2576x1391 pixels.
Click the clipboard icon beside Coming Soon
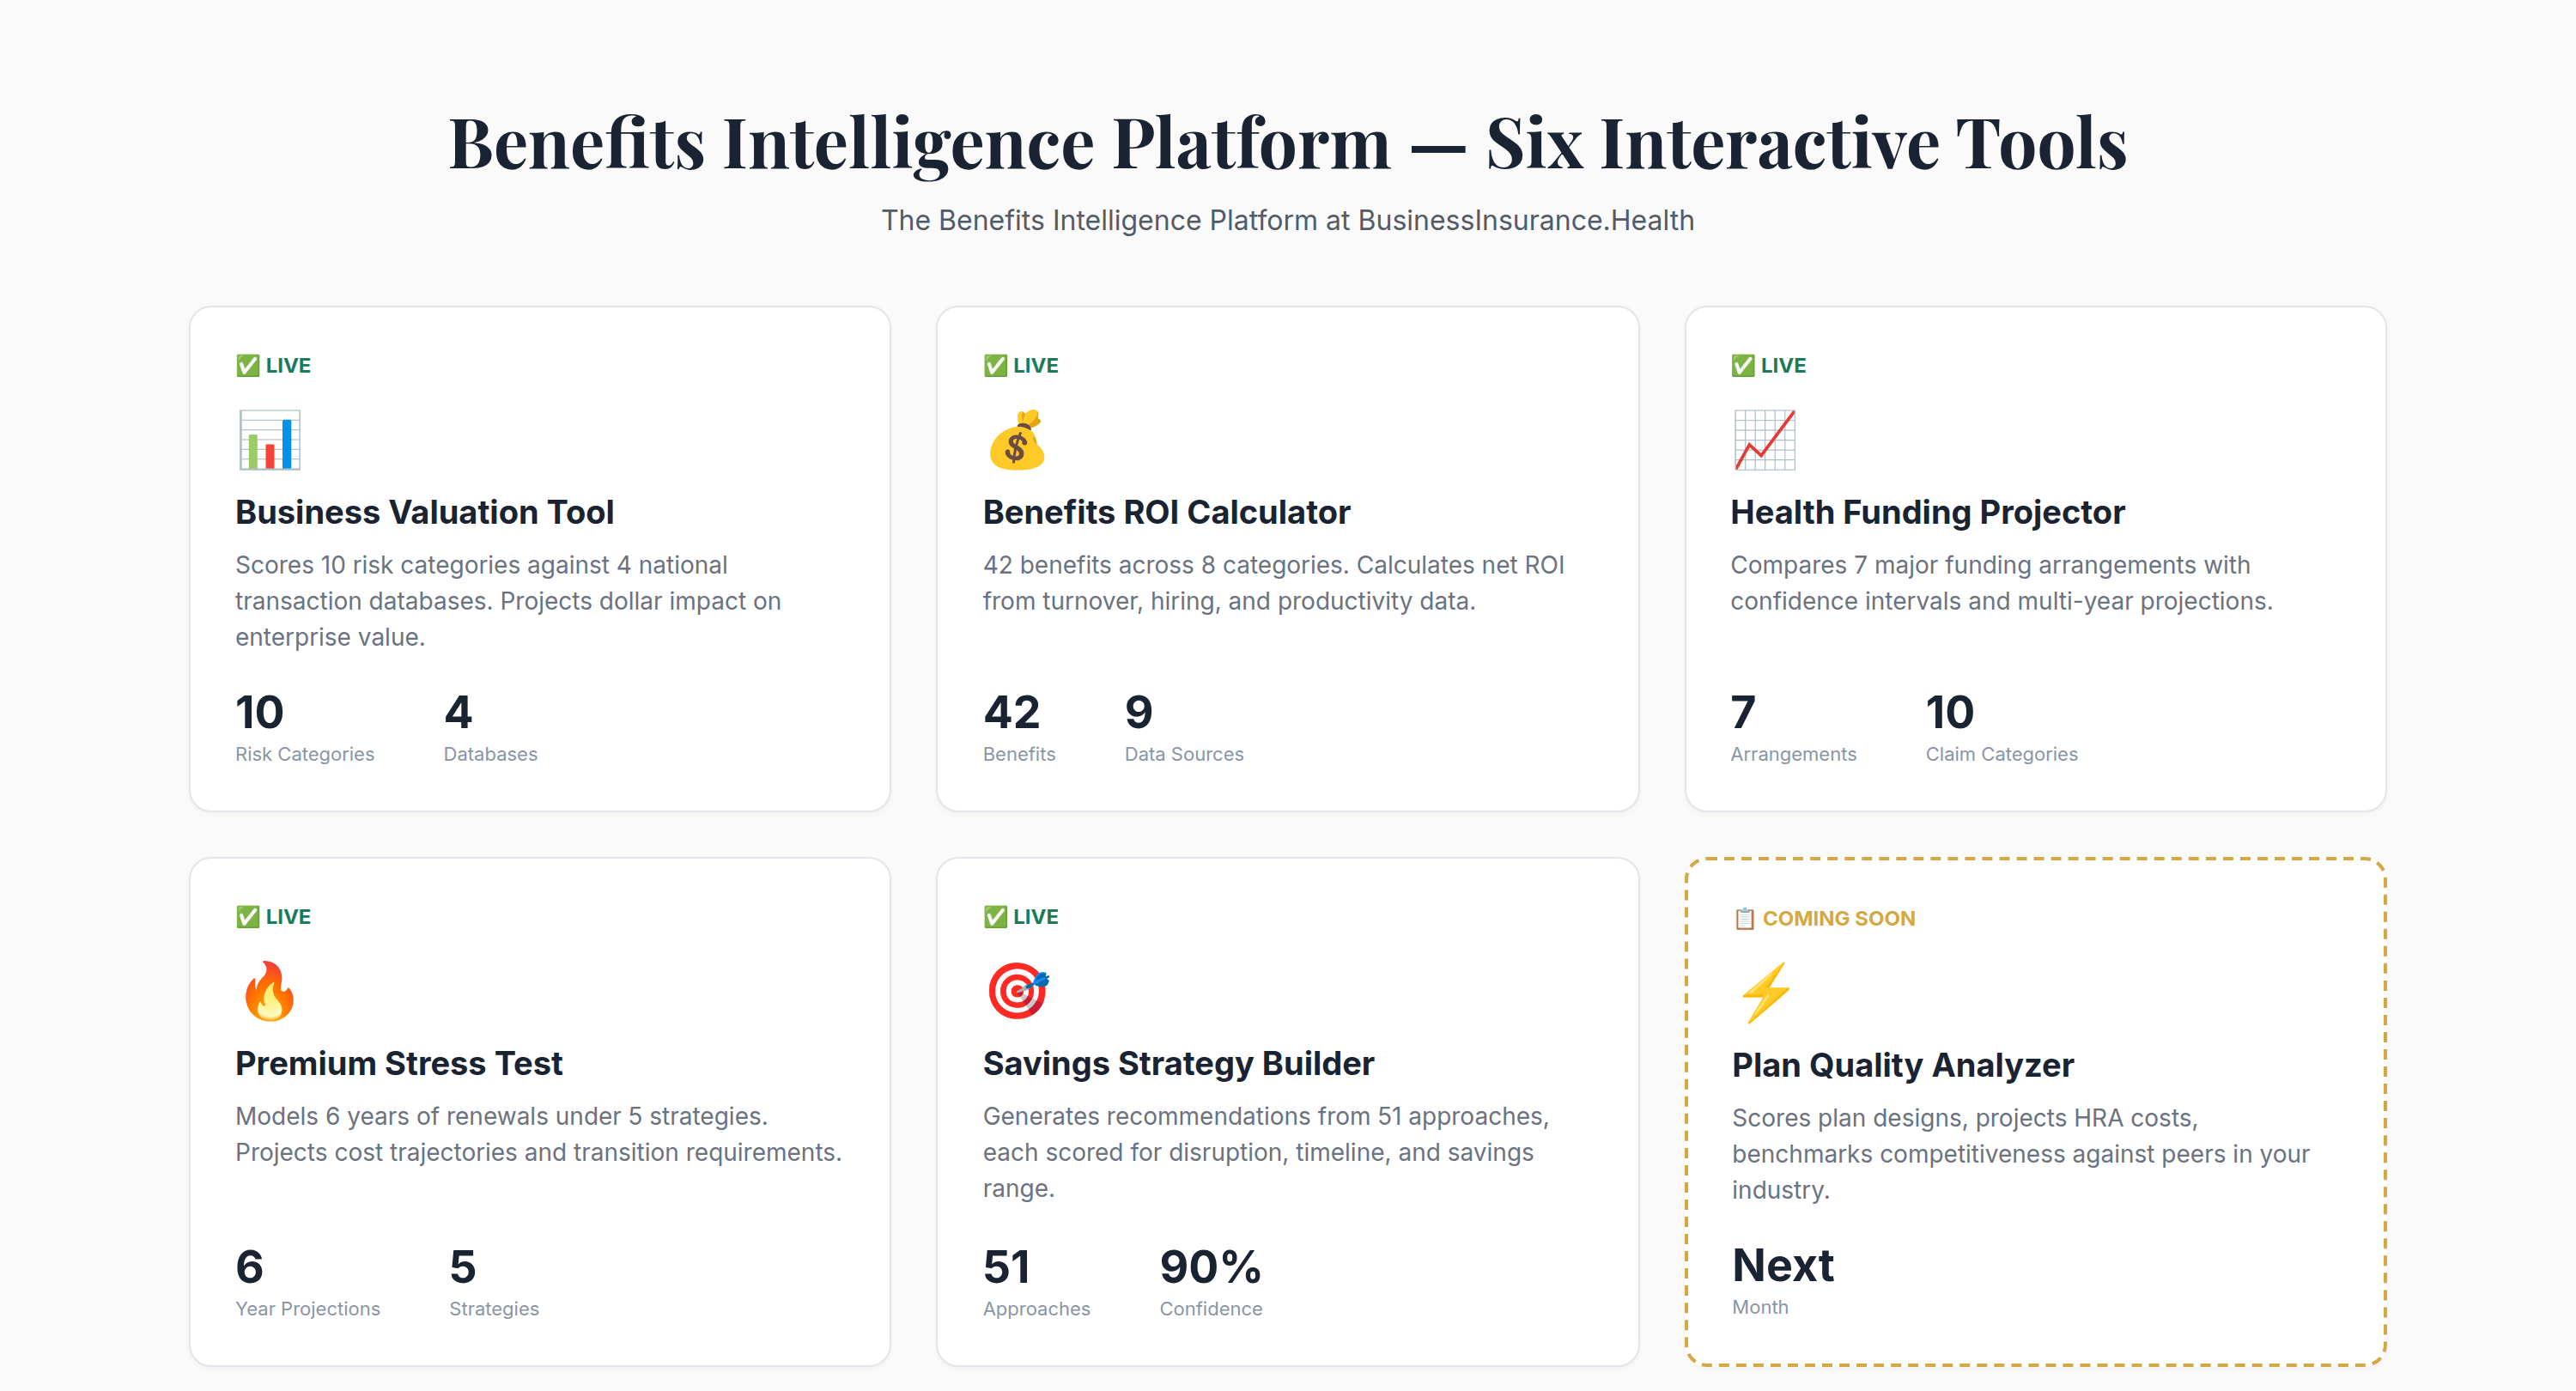1744,918
